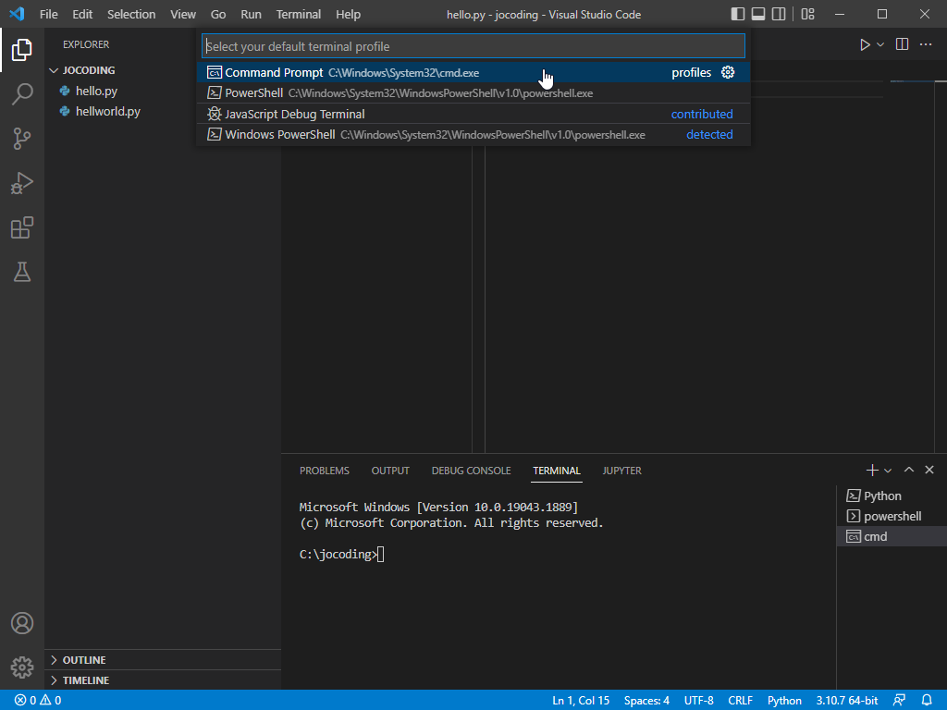The image size is (947, 710).
Task: Switch to the DEBUG CONSOLE tab
Action: pos(471,471)
